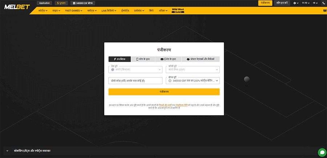Expand the Sports menu
The height and width of the screenshot is (158, 327).
pos(43,11)
